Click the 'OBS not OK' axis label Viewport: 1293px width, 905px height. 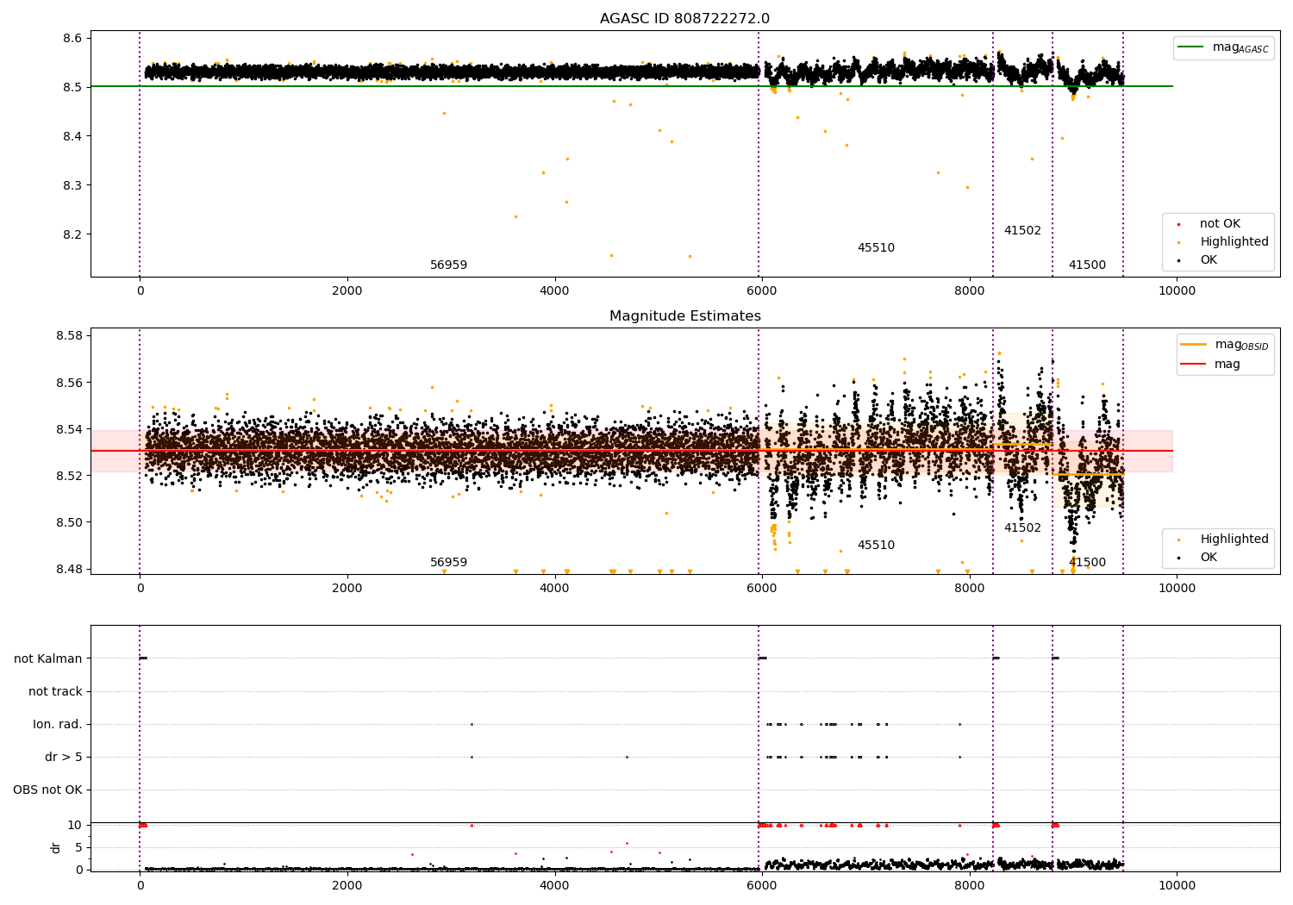coord(48,790)
